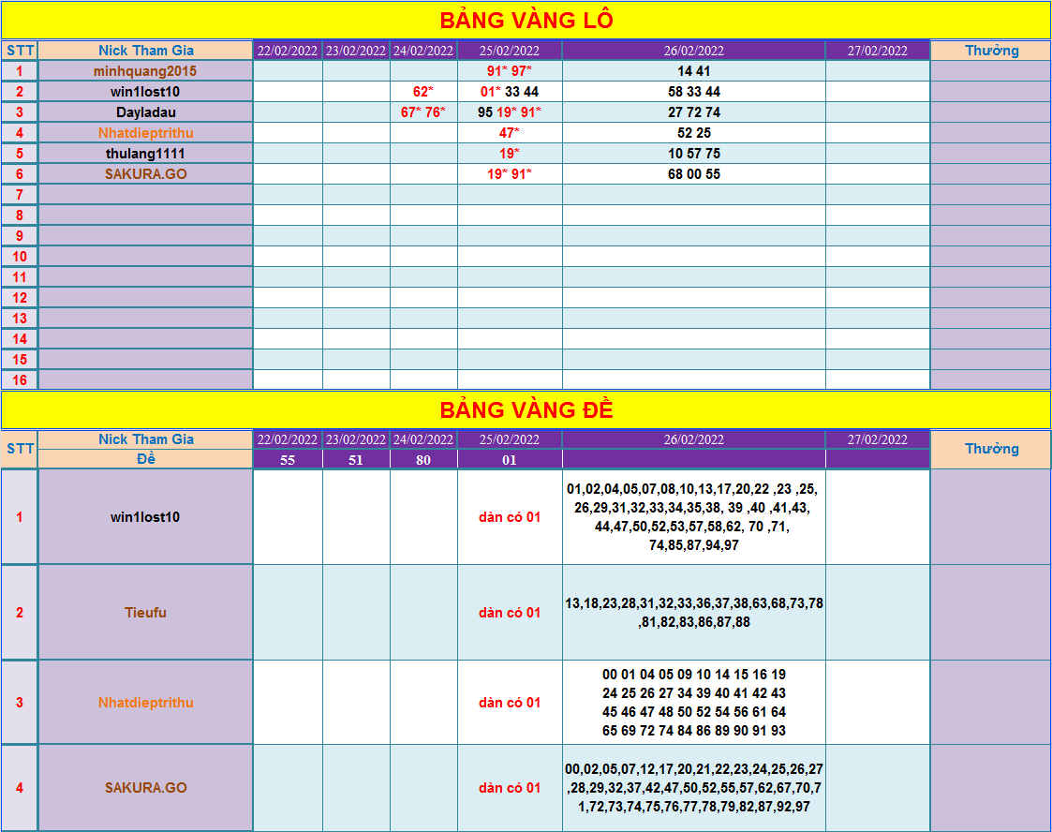1052x832 pixels.
Task: Click row number 16 in Lô table
Action: click(20, 379)
